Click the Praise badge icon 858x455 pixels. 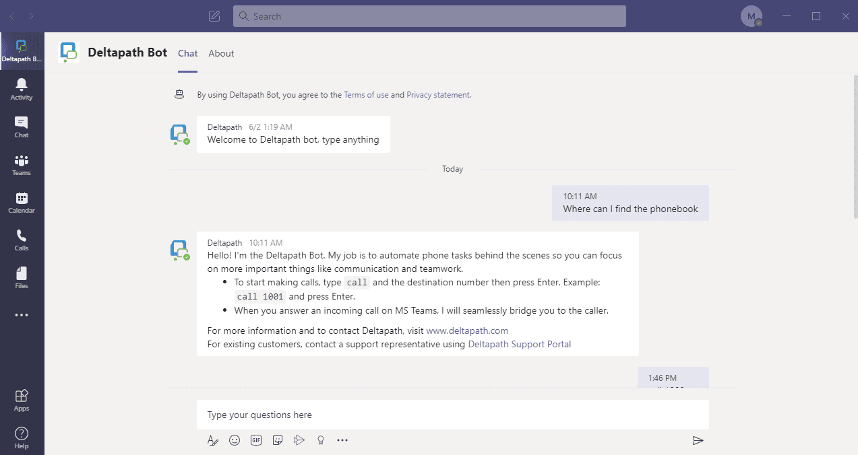click(x=321, y=440)
